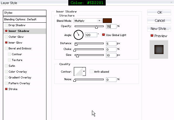
Task: Click the angle dial control
Action: (x=79, y=35)
